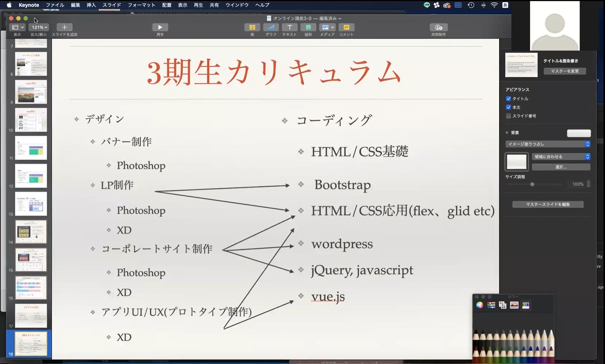The width and height of the screenshot is (605, 364).
Task: Add a new slide with the plus button
Action: coord(64,27)
